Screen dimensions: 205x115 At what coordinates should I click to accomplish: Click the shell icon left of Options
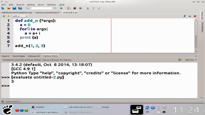coord(180,60)
